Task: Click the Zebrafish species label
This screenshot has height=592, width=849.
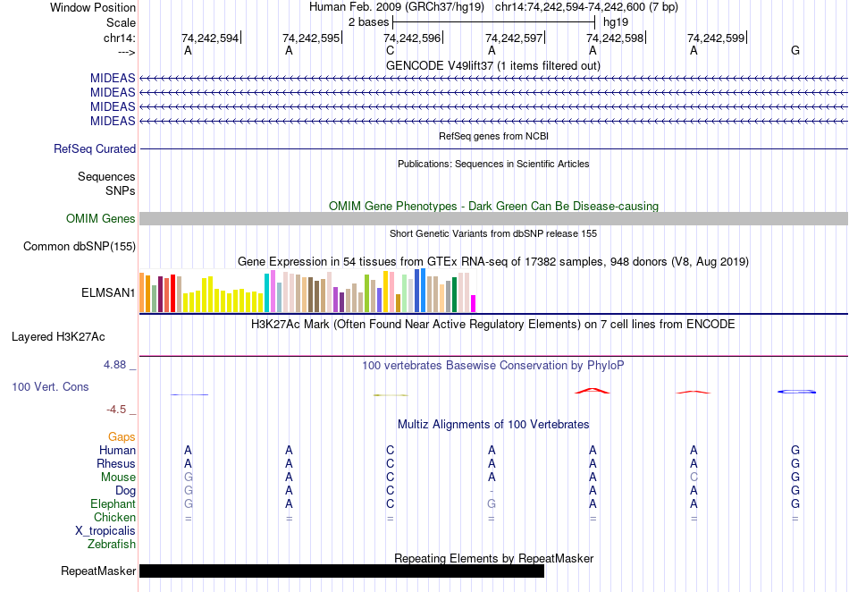Action: pos(112,544)
